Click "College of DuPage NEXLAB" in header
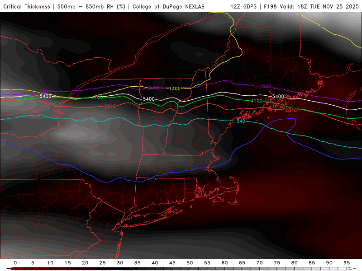Viewport: 362px width, 271px height. pos(168,7)
